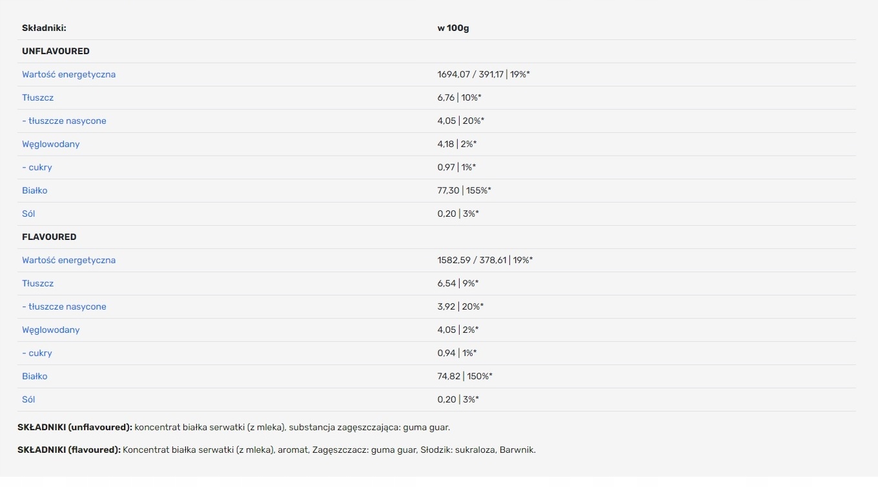Image resolution: width=878 pixels, height=487 pixels.
Task: Click the Tłuszcz link in UNFLAVOURED section
Action: [x=37, y=97]
